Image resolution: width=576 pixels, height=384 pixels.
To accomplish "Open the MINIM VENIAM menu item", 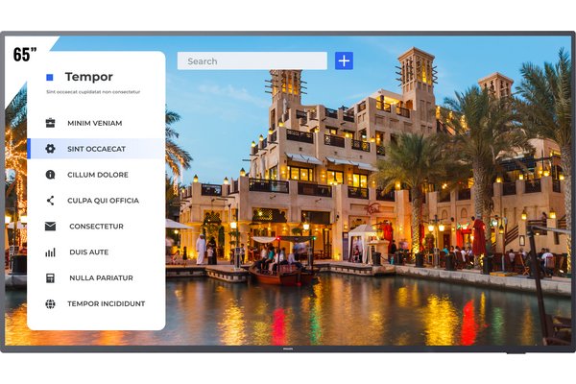I will [x=94, y=123].
